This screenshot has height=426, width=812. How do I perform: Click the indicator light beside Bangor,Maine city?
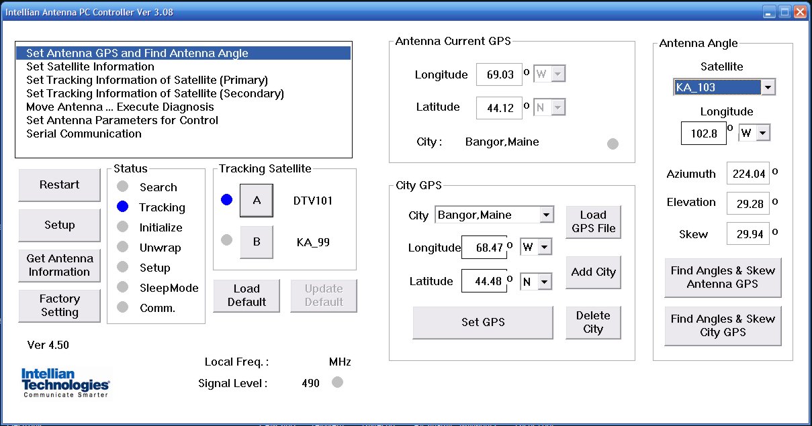[613, 144]
